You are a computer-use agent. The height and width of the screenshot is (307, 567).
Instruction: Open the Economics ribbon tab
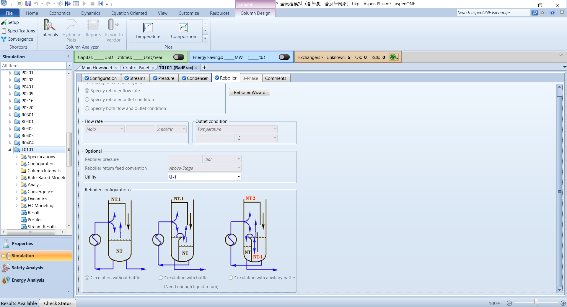pyautogui.click(x=60, y=13)
